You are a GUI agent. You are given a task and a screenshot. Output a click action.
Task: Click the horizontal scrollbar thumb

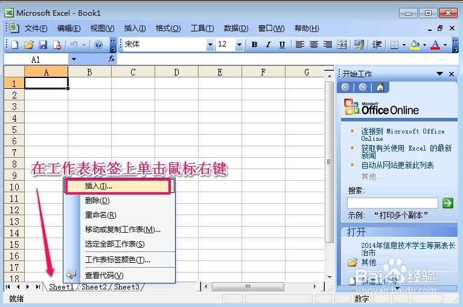point(248,286)
